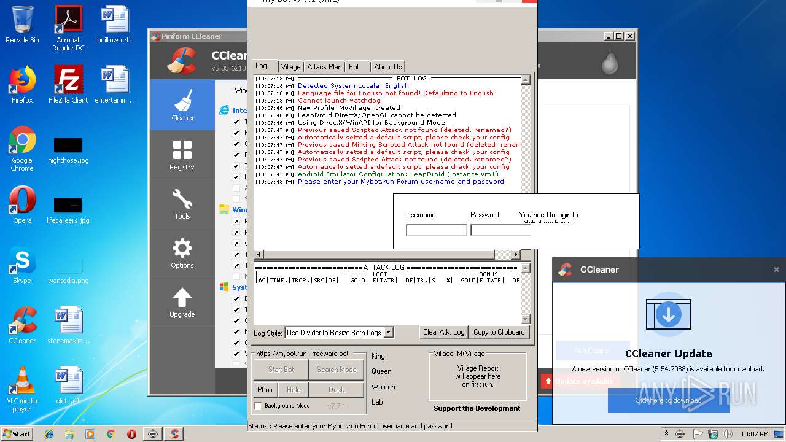Viewport: 786px width, 442px height.
Task: Select the Firefox desktop shortcut
Action: coord(22,85)
